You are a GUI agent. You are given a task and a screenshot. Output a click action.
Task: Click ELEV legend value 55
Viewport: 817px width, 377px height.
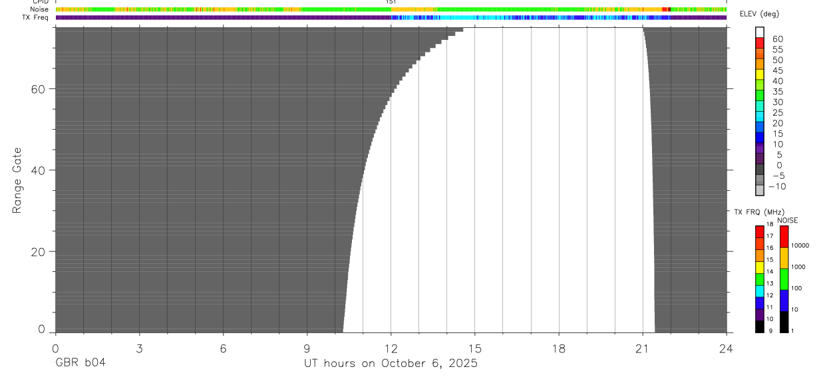click(778, 50)
